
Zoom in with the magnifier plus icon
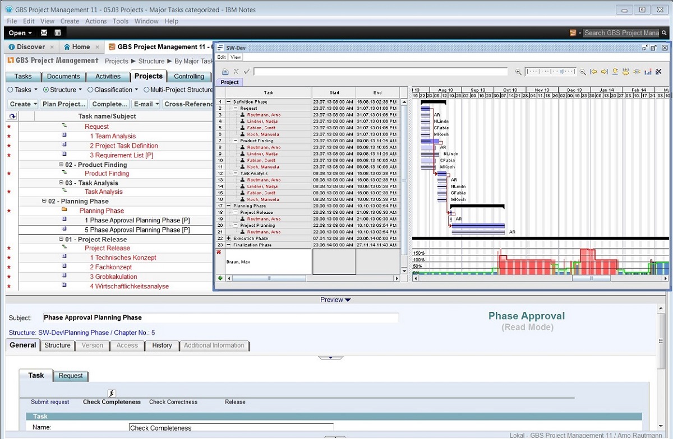(x=518, y=72)
